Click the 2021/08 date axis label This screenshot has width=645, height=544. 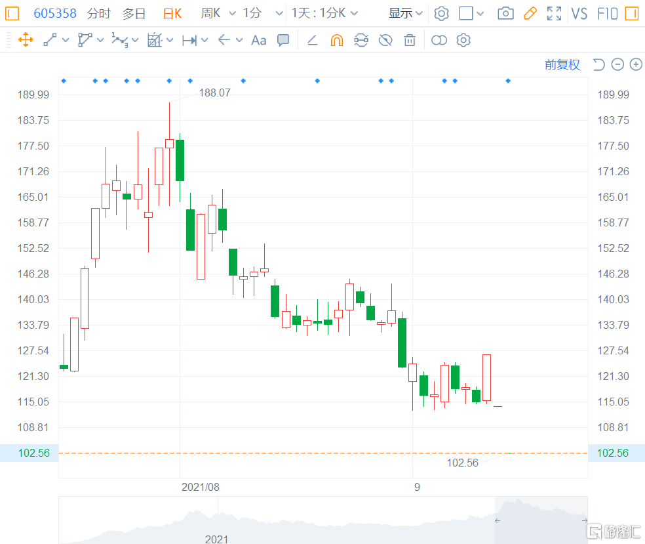201,487
